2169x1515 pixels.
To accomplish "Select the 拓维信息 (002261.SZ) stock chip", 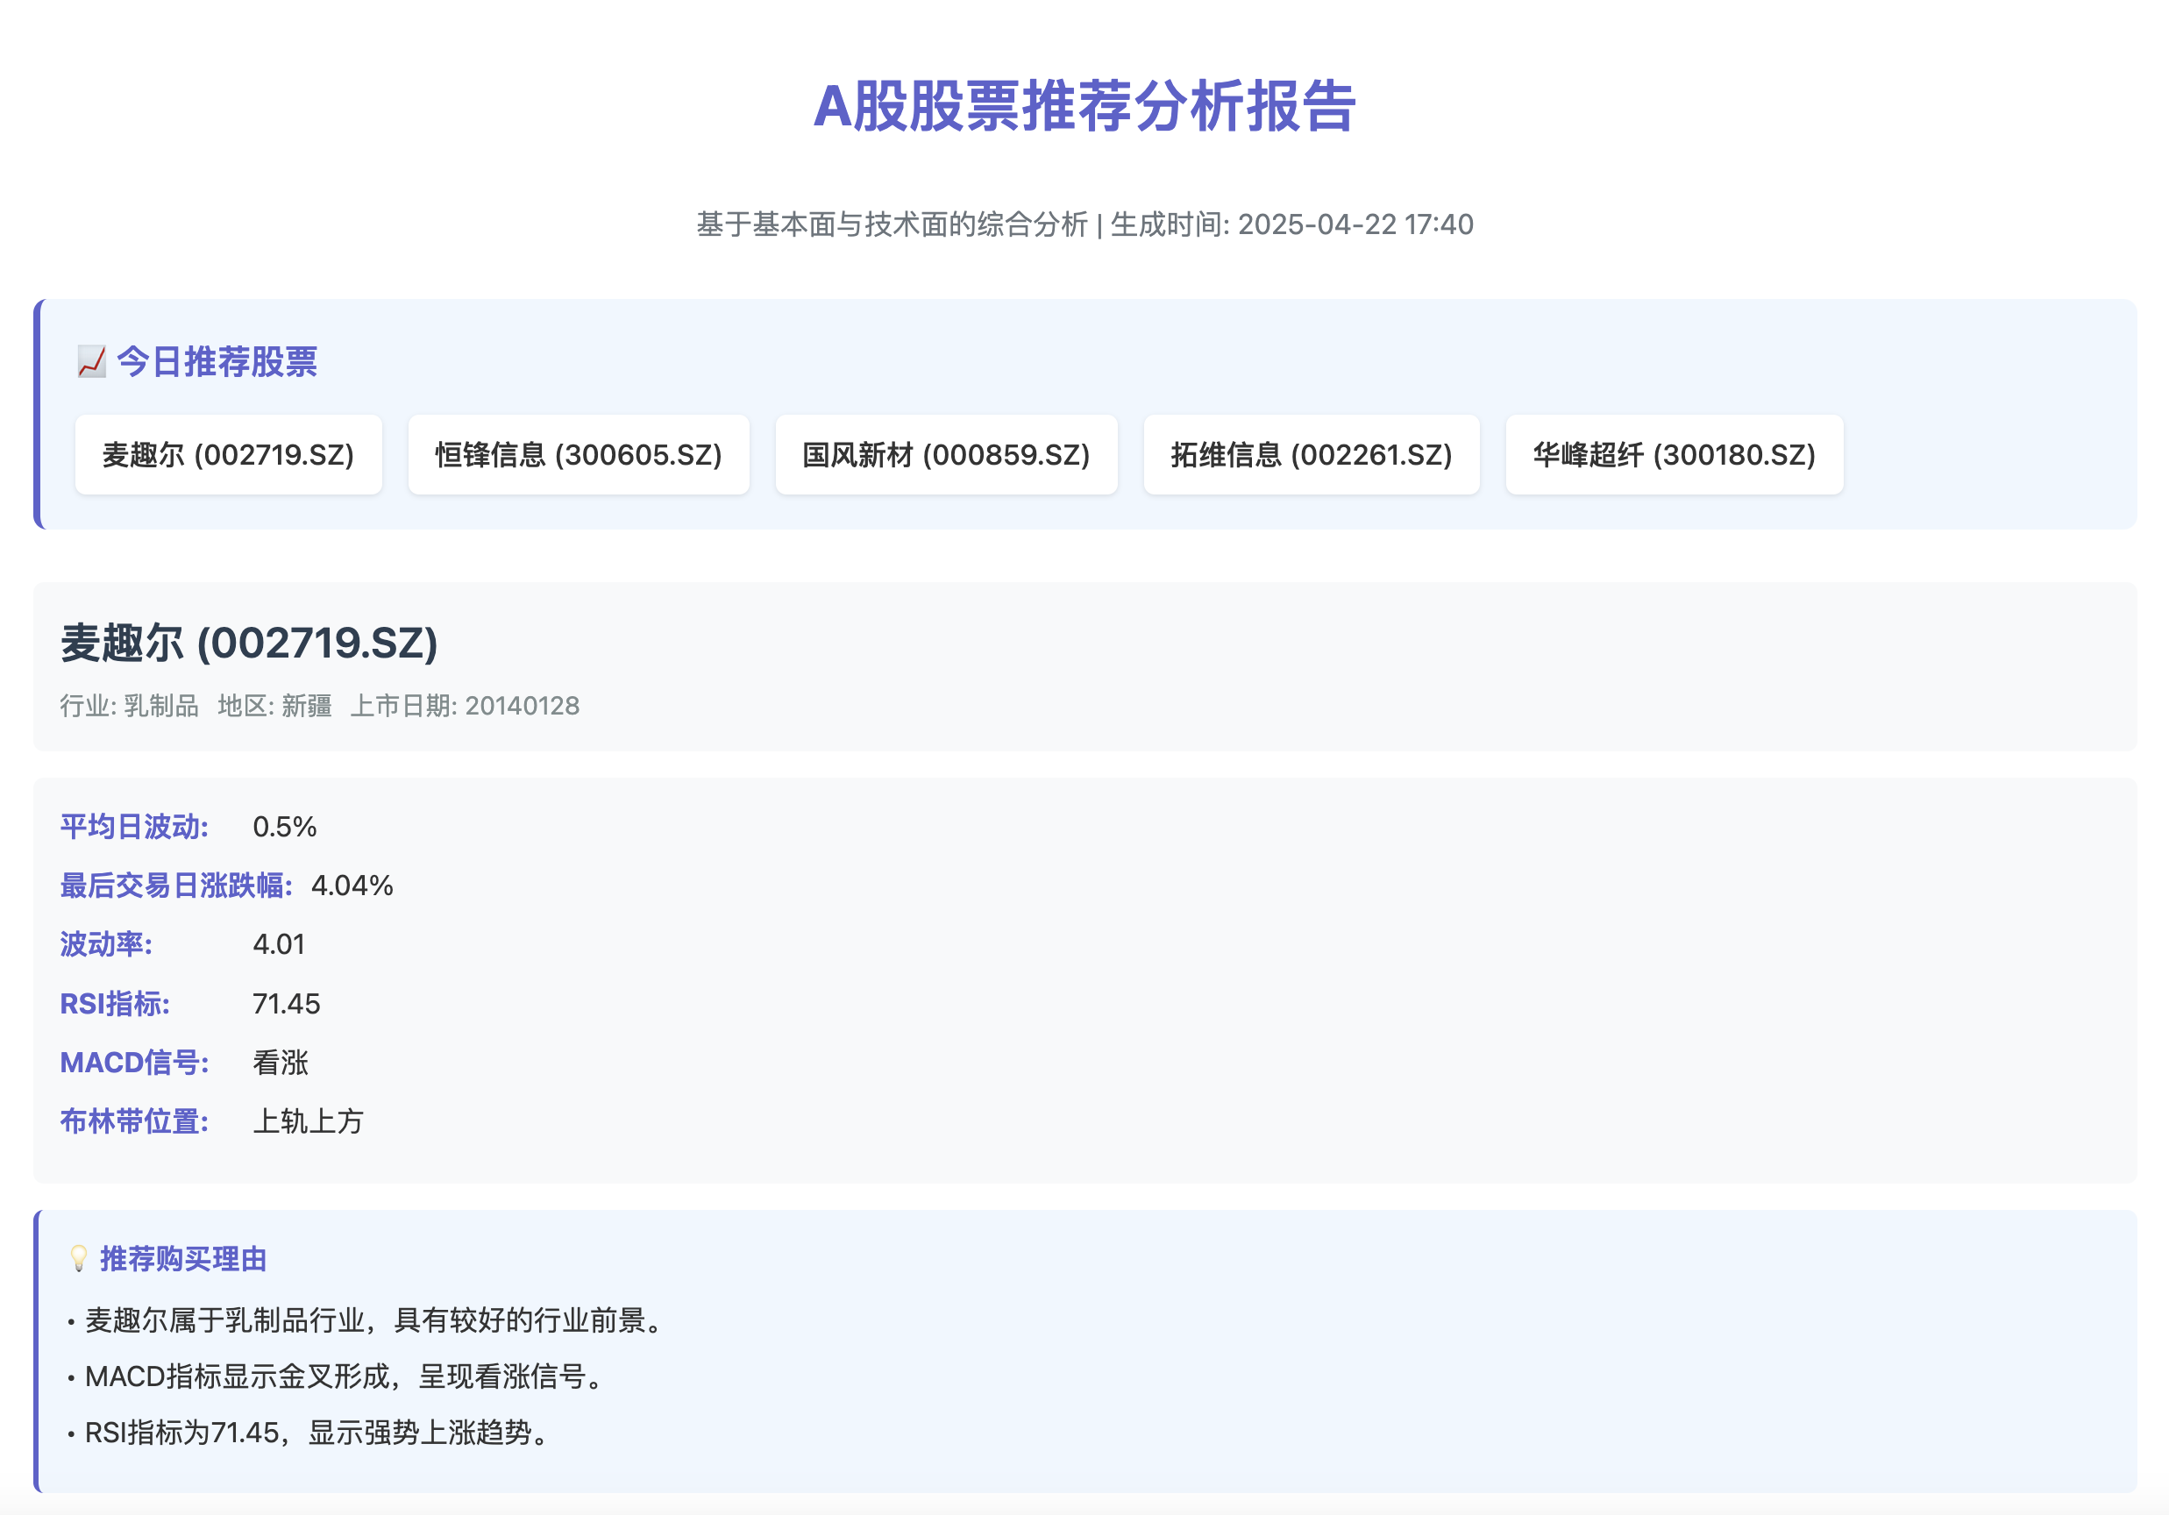I will [x=1312, y=454].
